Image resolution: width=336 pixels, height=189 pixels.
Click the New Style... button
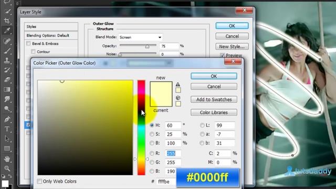(x=232, y=47)
